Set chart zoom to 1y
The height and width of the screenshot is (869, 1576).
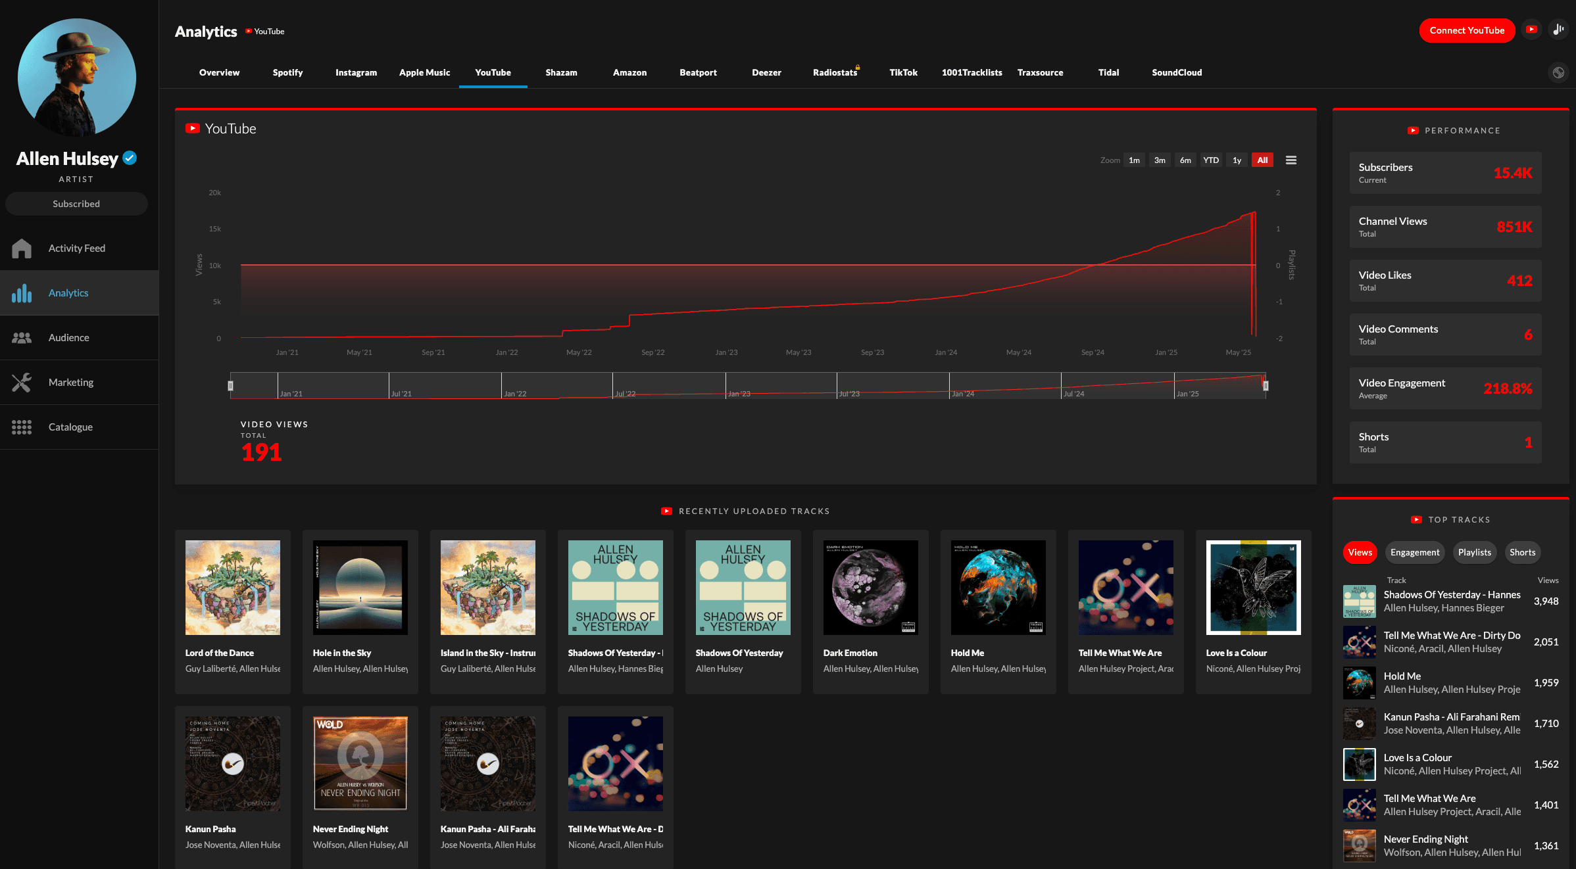click(x=1237, y=160)
